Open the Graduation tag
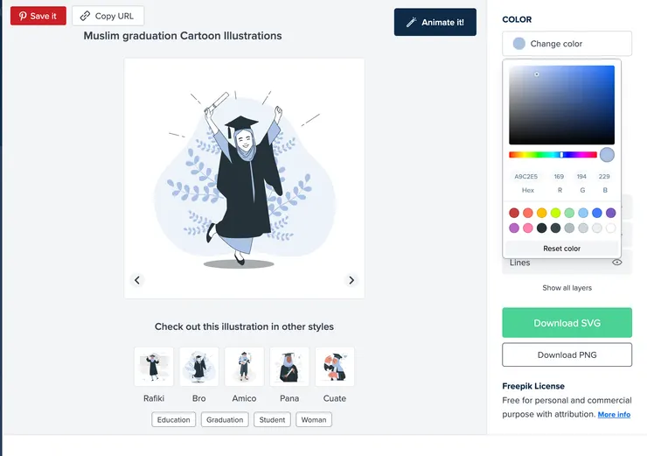Image resolution: width=647 pixels, height=456 pixels. pyautogui.click(x=225, y=420)
